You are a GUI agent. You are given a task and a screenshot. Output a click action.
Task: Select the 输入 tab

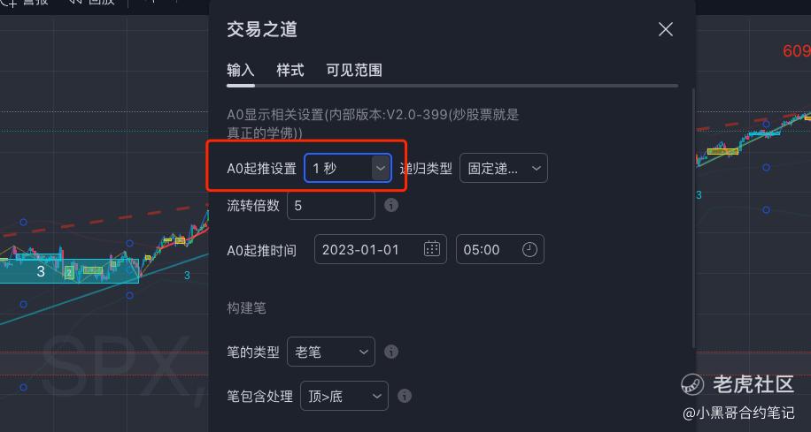(241, 70)
